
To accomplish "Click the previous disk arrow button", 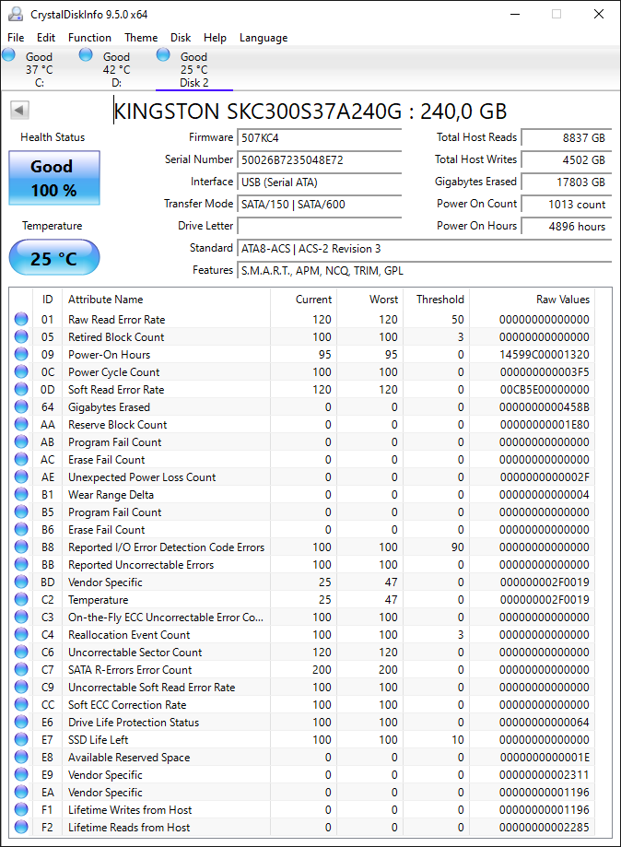I will pos(19,111).
